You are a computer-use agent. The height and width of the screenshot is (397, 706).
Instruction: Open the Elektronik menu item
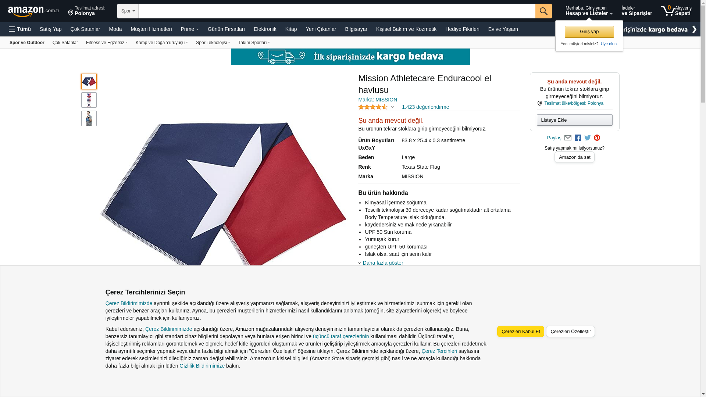pyautogui.click(x=265, y=29)
